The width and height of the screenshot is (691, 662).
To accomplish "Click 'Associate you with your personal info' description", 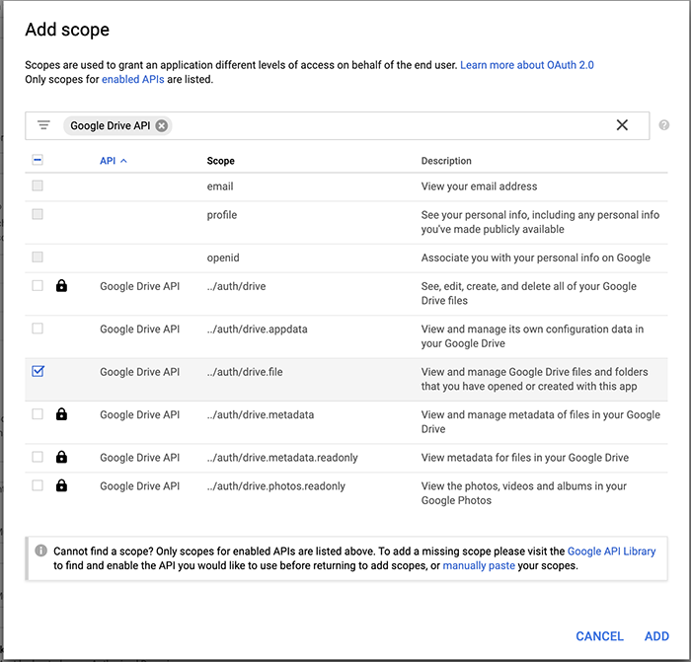I will tap(535, 257).
